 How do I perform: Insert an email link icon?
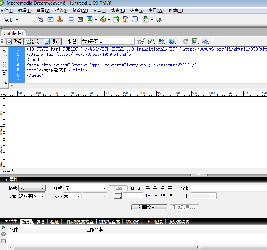click(50, 20)
